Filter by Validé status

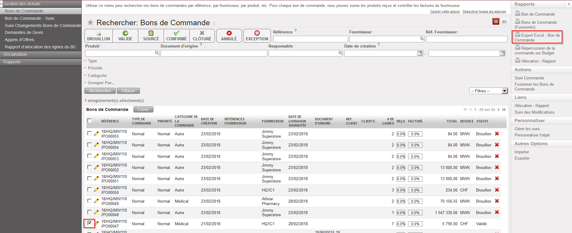(125, 36)
